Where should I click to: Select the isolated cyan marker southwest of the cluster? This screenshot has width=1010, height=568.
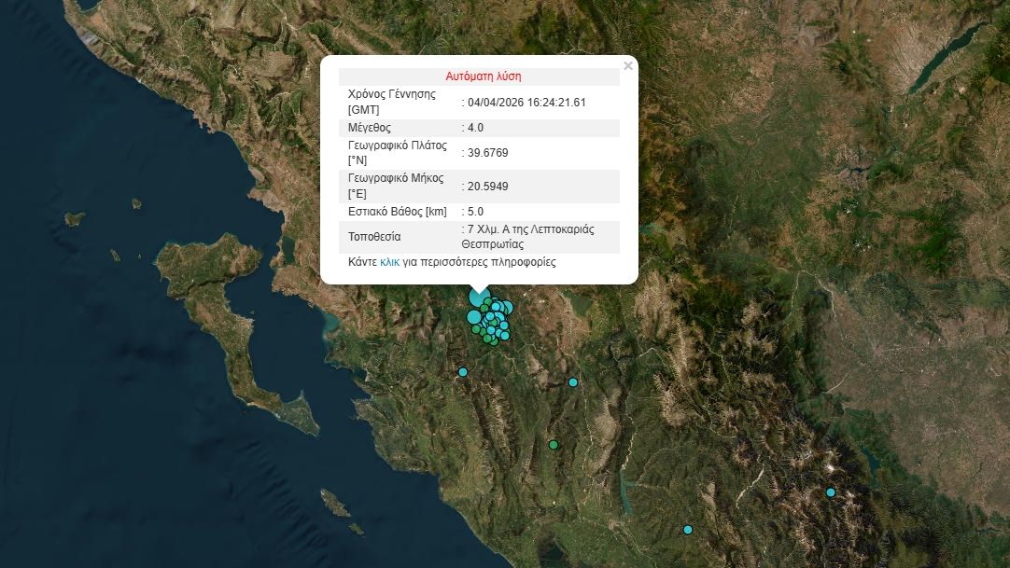(462, 372)
